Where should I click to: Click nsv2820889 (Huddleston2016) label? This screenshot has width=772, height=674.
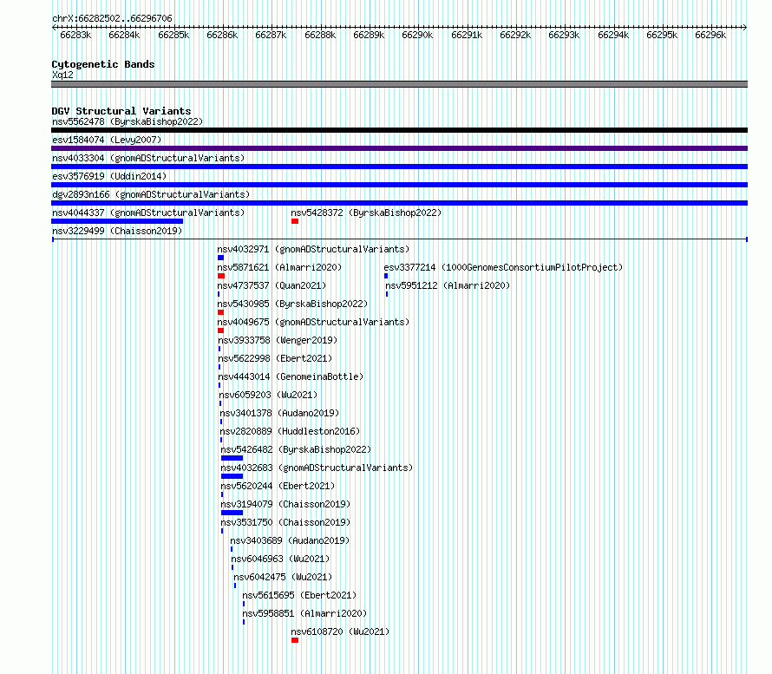pos(291,431)
